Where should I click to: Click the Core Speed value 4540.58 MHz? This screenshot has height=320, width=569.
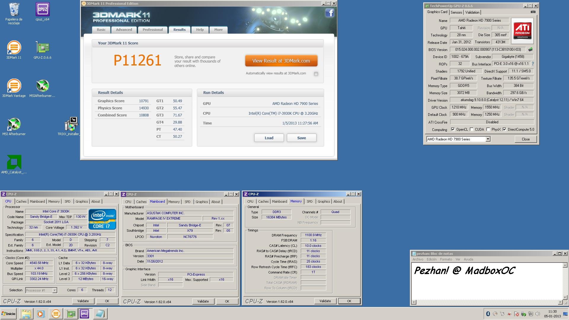click(x=39, y=263)
